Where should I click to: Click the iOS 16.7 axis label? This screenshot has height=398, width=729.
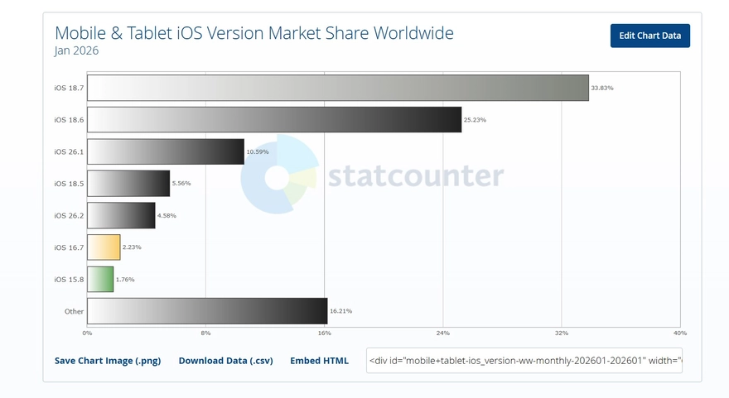69,247
